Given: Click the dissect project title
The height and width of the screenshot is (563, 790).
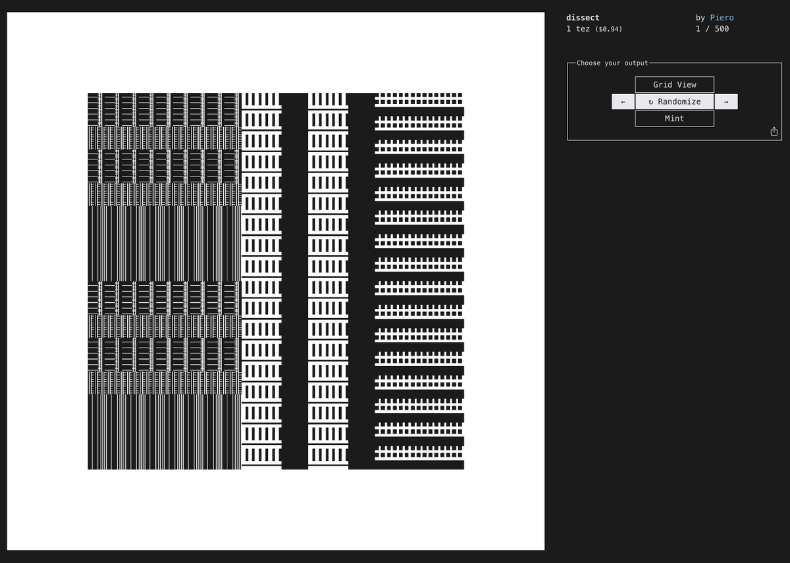Looking at the screenshot, I should click(582, 17).
